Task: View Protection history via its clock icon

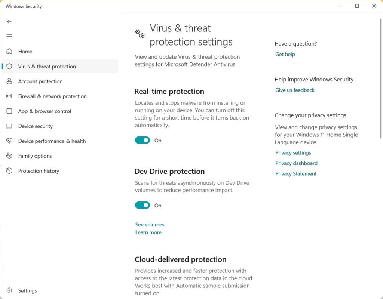Action: 9,171
